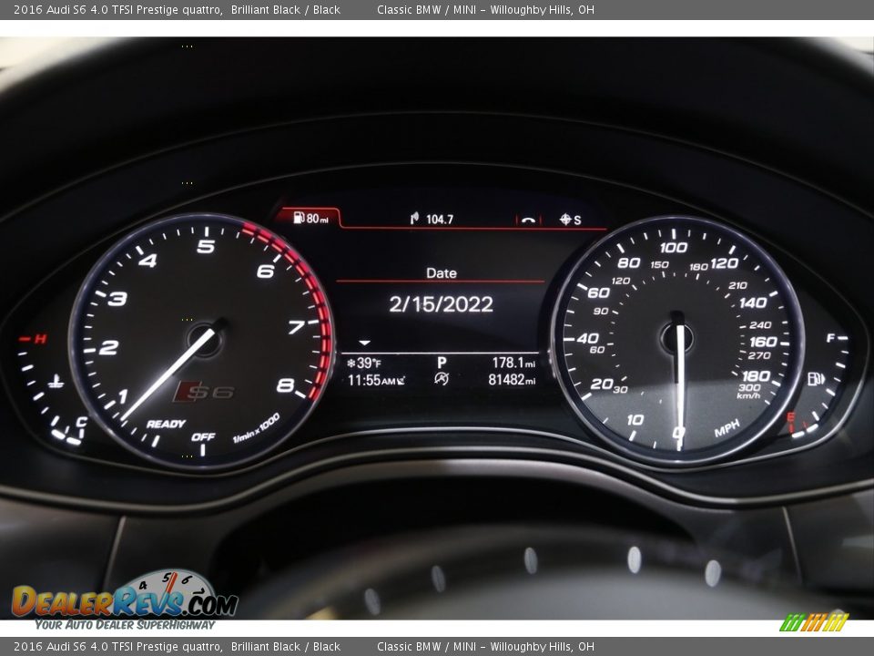Click the outside temperature 39°F reading
This screenshot has width=874, height=656.
[369, 364]
